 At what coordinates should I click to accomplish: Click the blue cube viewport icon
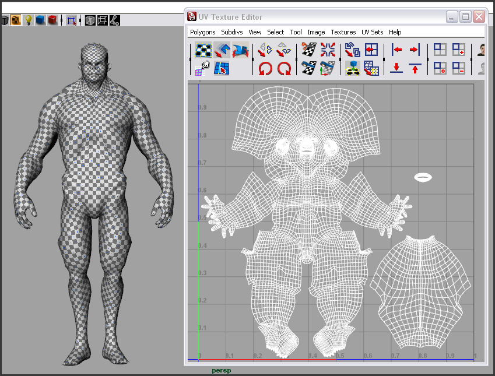40,20
